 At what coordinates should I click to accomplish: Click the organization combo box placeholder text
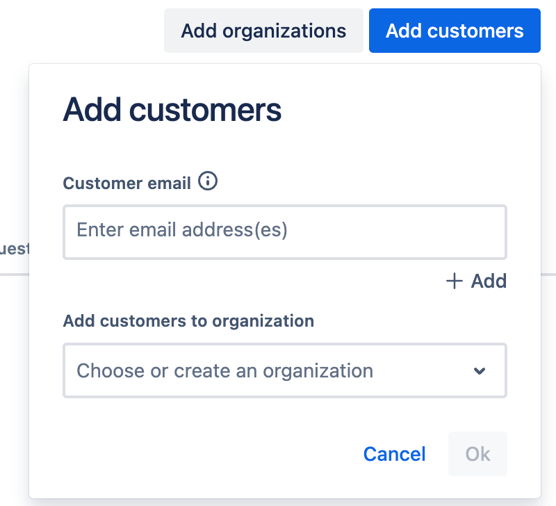pos(224,370)
